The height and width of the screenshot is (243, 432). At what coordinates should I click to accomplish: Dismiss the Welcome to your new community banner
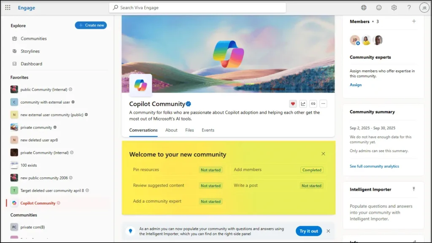(323, 153)
